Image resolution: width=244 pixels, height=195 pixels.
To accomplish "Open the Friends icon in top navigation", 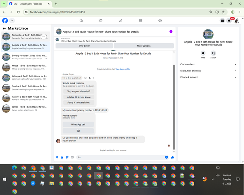I will tap(121, 20).
